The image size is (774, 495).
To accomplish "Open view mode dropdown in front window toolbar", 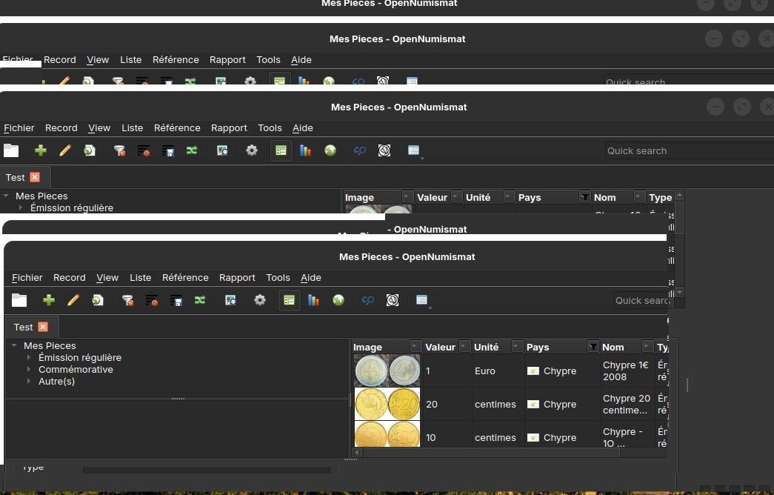I will (x=422, y=300).
